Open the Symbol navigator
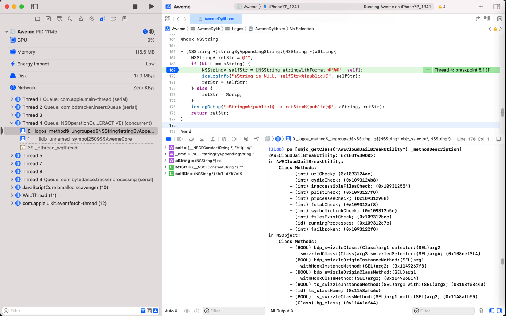The image size is (506, 316). [59, 19]
